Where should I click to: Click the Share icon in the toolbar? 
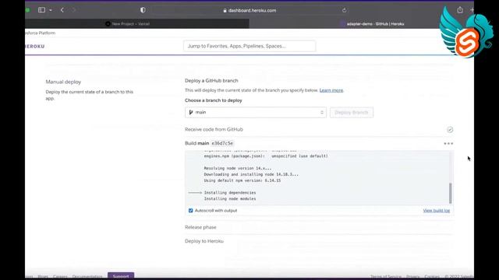[460, 10]
